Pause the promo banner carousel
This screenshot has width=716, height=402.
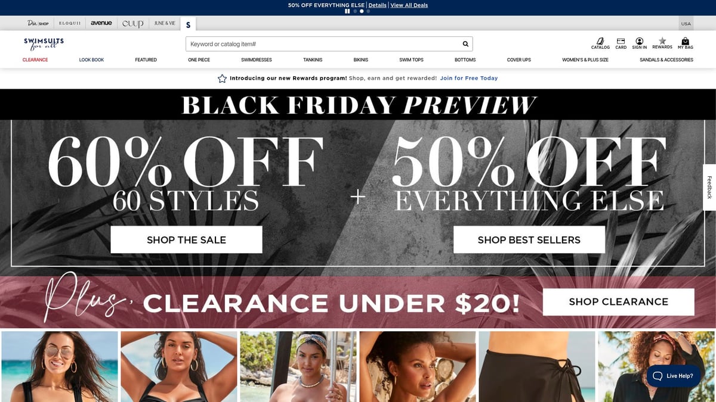pyautogui.click(x=348, y=11)
